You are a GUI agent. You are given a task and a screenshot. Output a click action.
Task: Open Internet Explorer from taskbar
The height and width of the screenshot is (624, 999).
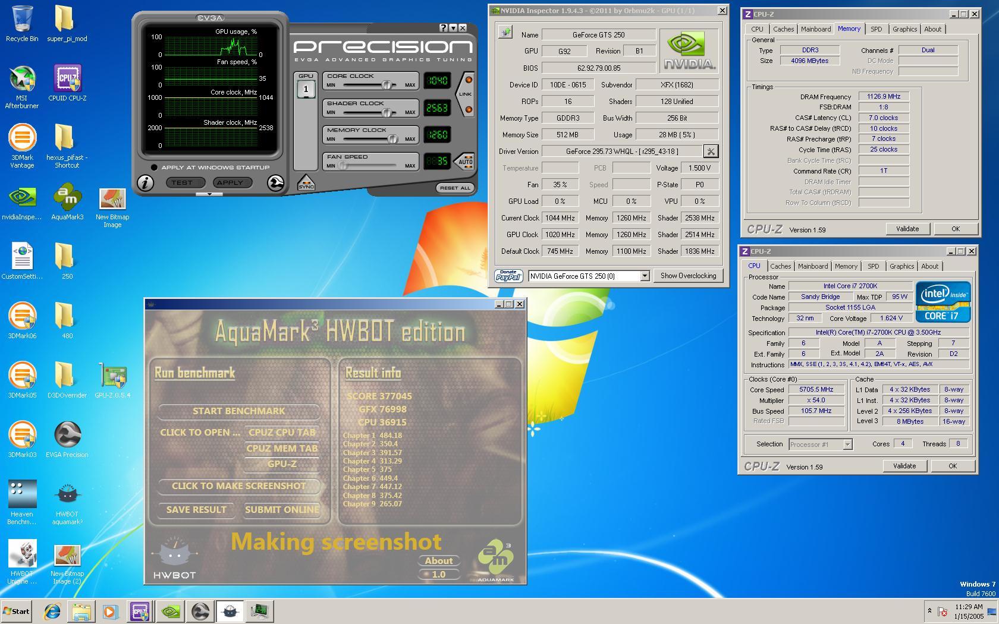click(x=52, y=611)
